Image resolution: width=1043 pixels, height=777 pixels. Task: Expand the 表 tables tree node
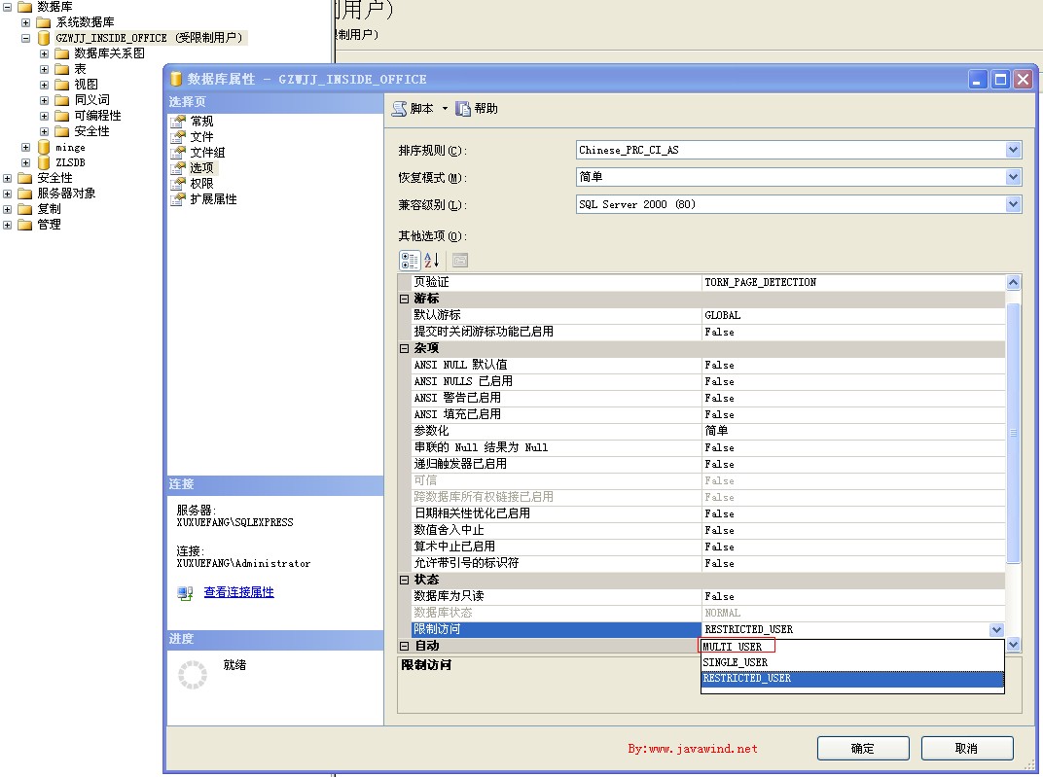[45, 69]
